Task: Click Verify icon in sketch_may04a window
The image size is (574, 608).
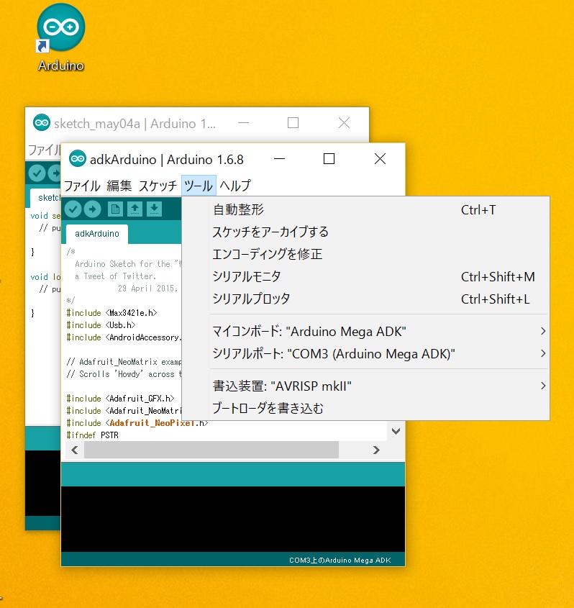Action: 37,173
